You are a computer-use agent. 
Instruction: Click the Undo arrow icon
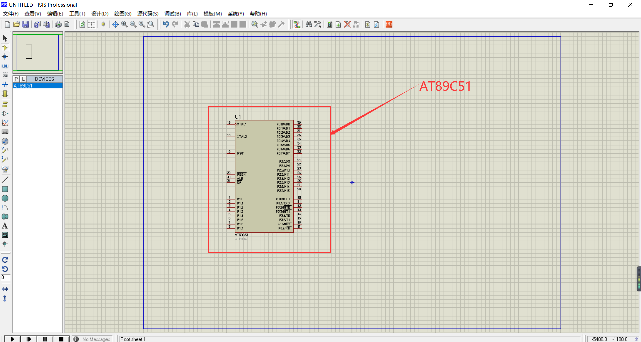coord(166,24)
